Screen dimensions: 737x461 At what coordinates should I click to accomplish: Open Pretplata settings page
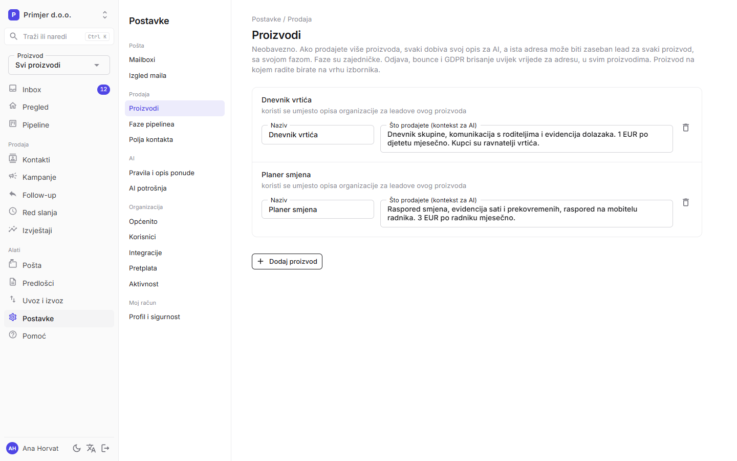pyautogui.click(x=175, y=268)
